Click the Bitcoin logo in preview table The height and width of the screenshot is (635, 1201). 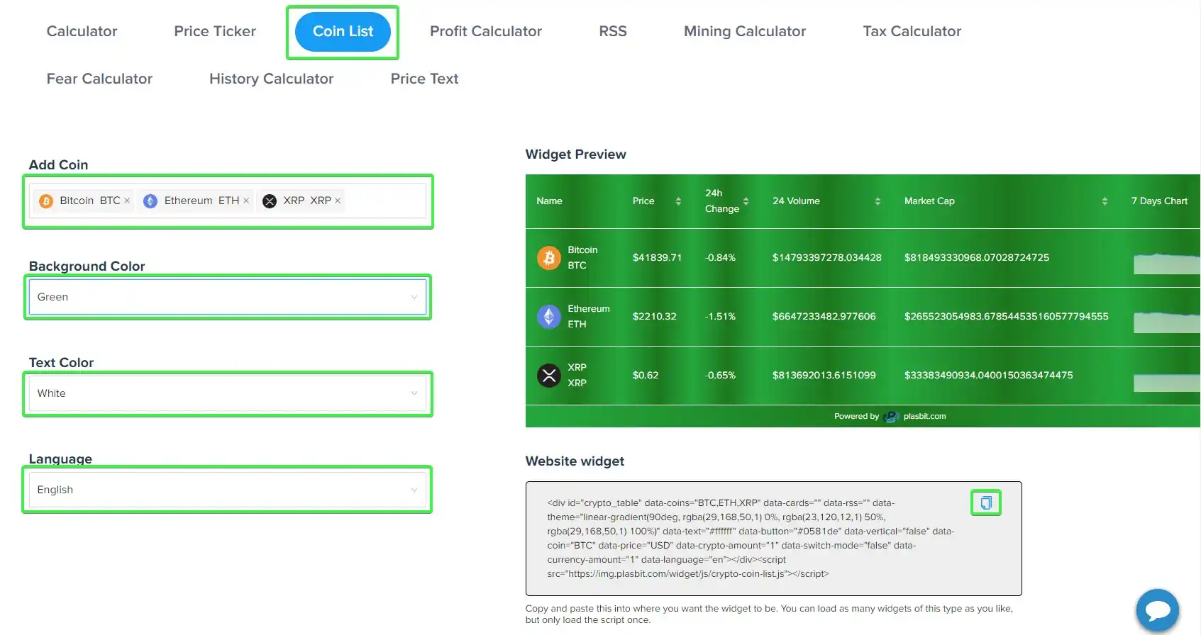tap(548, 258)
